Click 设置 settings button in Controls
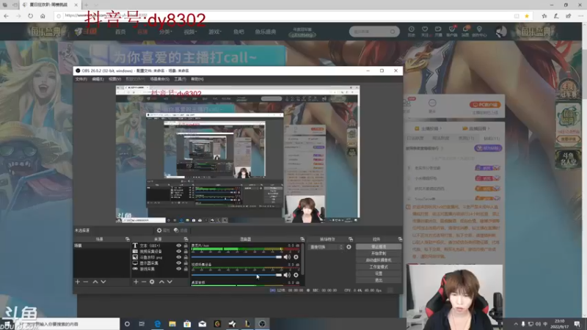The image size is (587, 330). click(379, 274)
